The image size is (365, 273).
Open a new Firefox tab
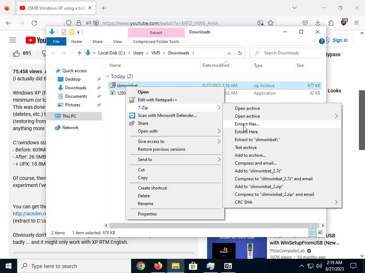(x=103, y=8)
